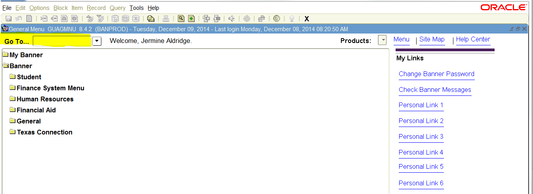Image resolution: width=533 pixels, height=194 pixels.
Task: Click the question mark Online Help icon
Action: point(277,19)
